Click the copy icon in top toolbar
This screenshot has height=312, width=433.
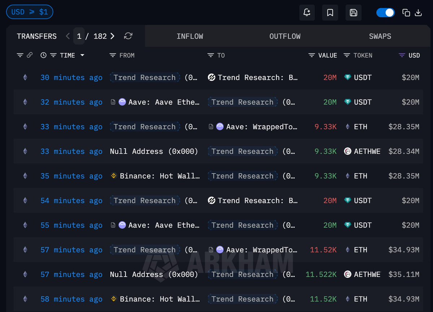[x=406, y=13]
